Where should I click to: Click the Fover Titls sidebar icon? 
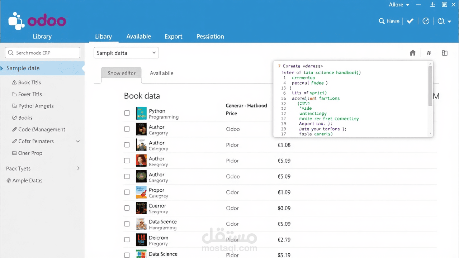point(14,94)
